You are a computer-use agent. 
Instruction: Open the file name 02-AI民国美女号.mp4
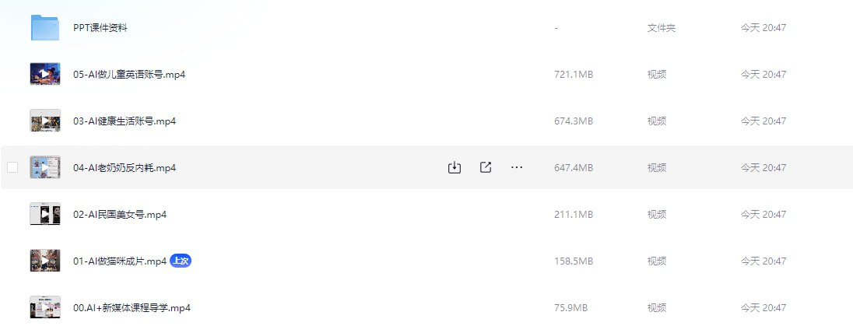[120, 215]
